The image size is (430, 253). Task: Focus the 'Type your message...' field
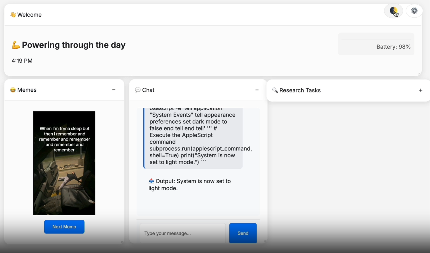(x=183, y=233)
